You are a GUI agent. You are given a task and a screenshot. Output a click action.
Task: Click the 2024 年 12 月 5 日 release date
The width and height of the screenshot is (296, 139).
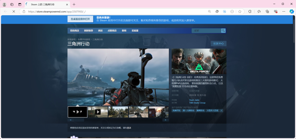pos(197,95)
